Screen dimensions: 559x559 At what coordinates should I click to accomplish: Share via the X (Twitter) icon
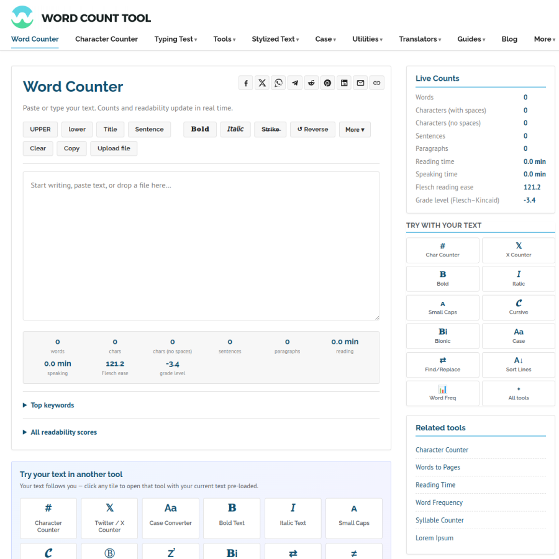click(x=262, y=83)
